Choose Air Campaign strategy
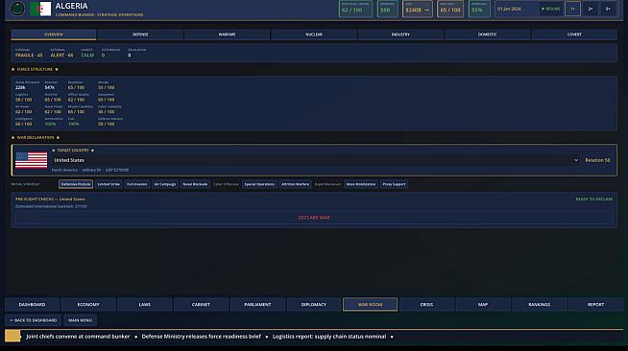 [x=165, y=184]
